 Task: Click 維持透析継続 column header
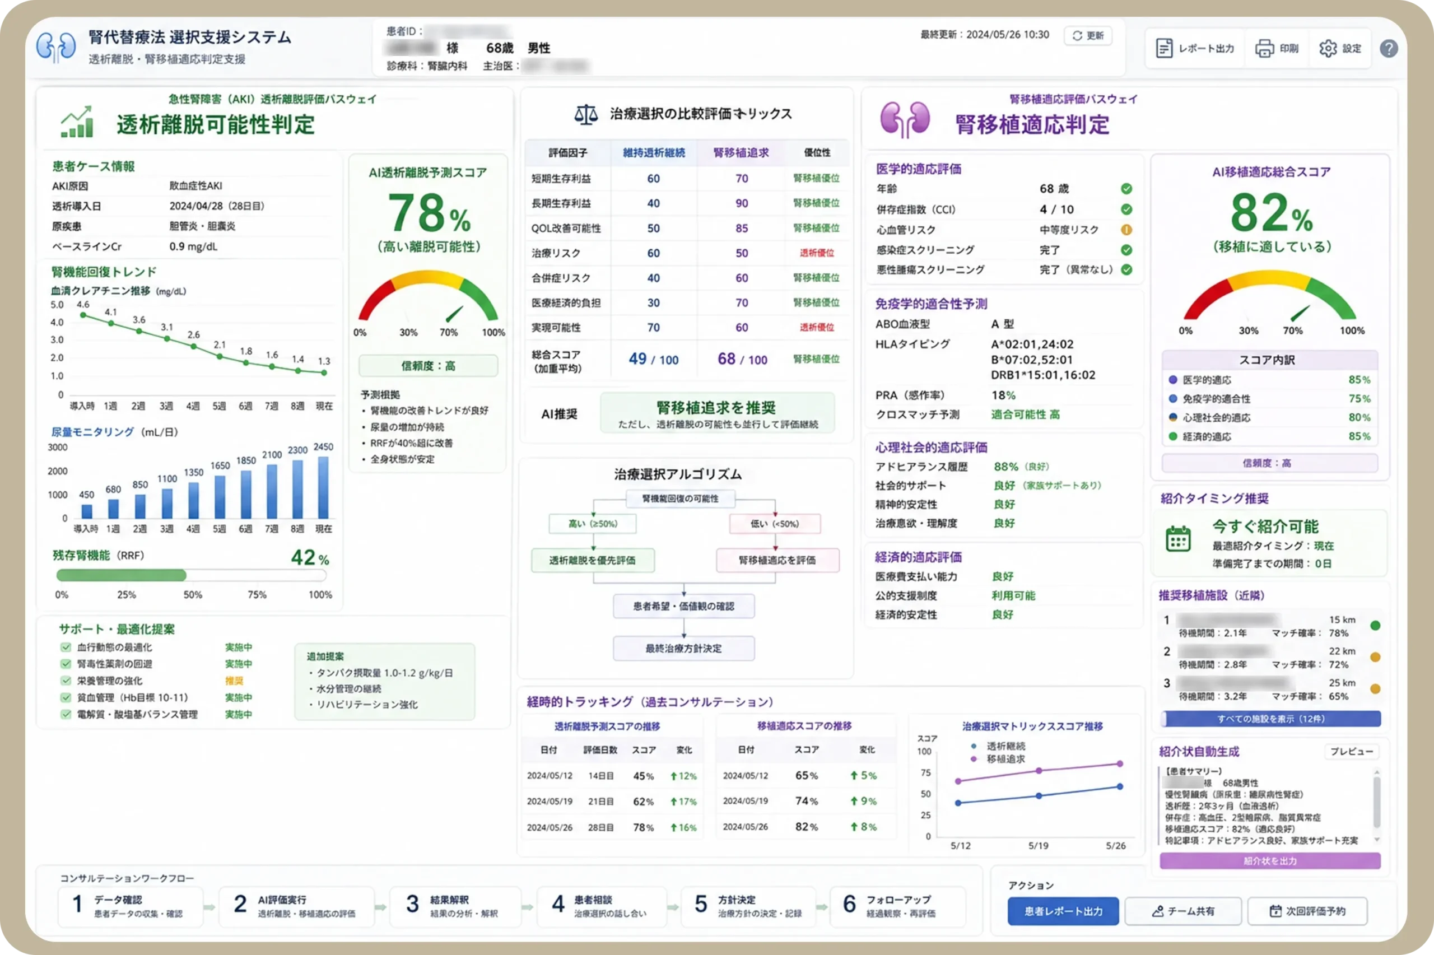tap(653, 153)
